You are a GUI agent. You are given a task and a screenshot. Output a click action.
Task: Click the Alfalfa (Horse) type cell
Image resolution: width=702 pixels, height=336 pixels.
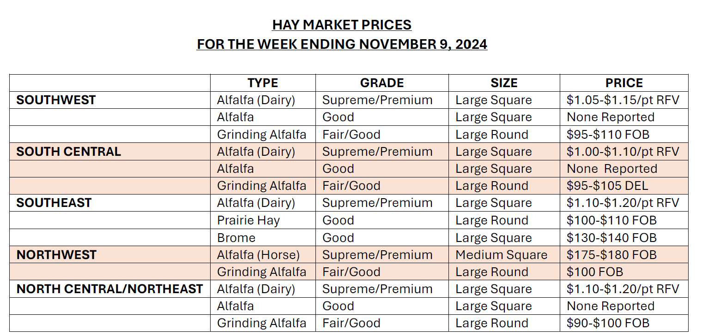258,255
